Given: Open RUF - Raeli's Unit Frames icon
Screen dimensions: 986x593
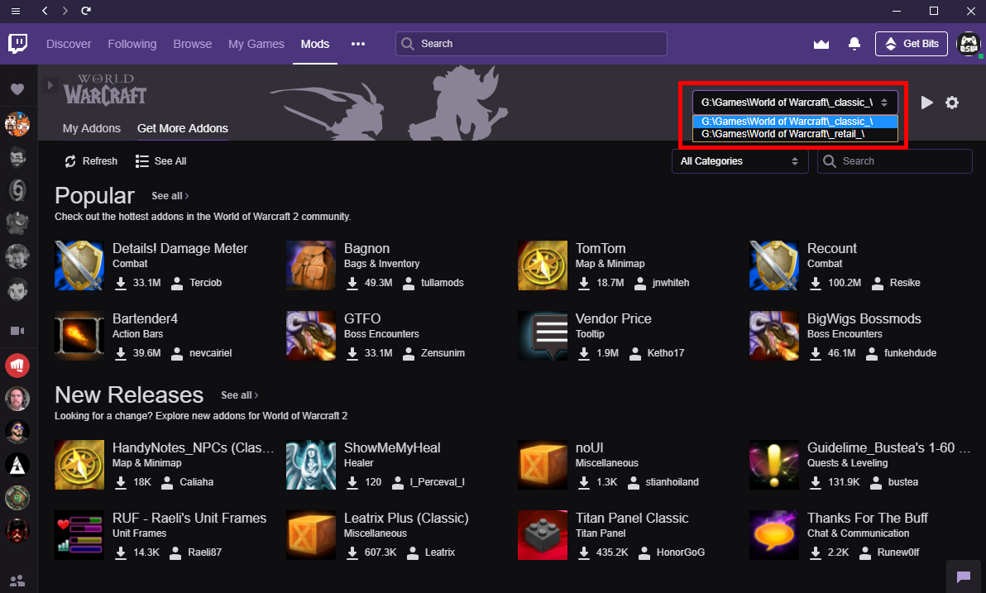Looking at the screenshot, I should click(x=79, y=535).
